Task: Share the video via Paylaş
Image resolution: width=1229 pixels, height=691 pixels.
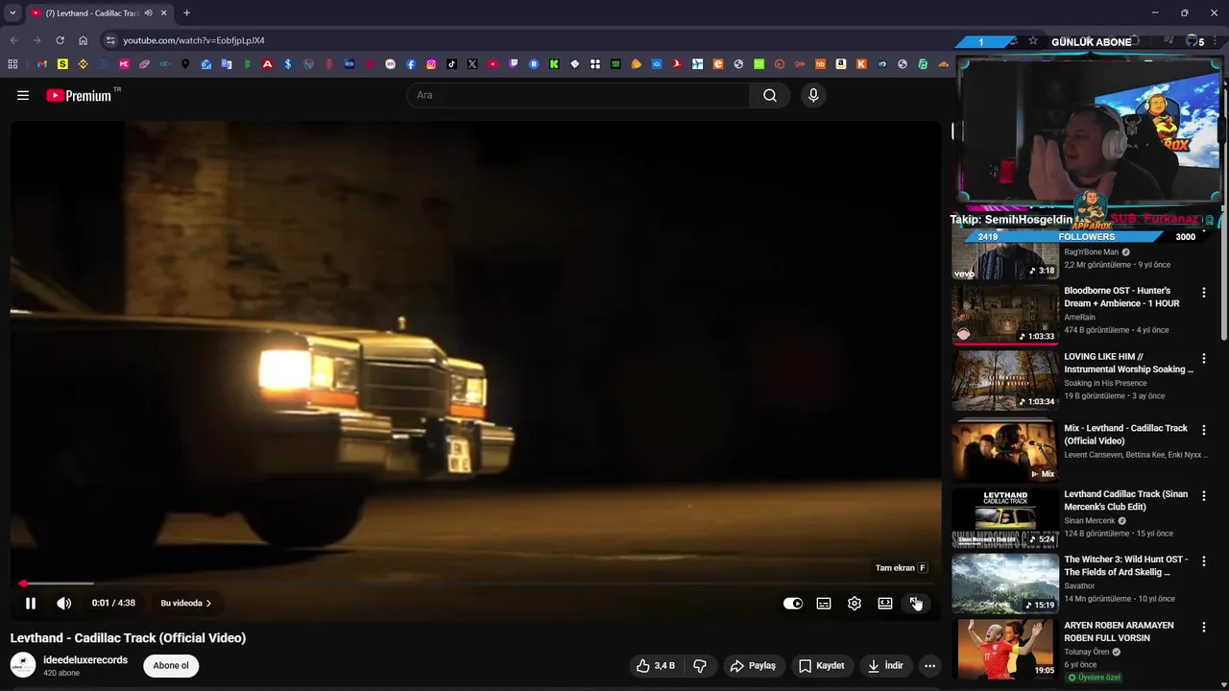Action: click(754, 665)
